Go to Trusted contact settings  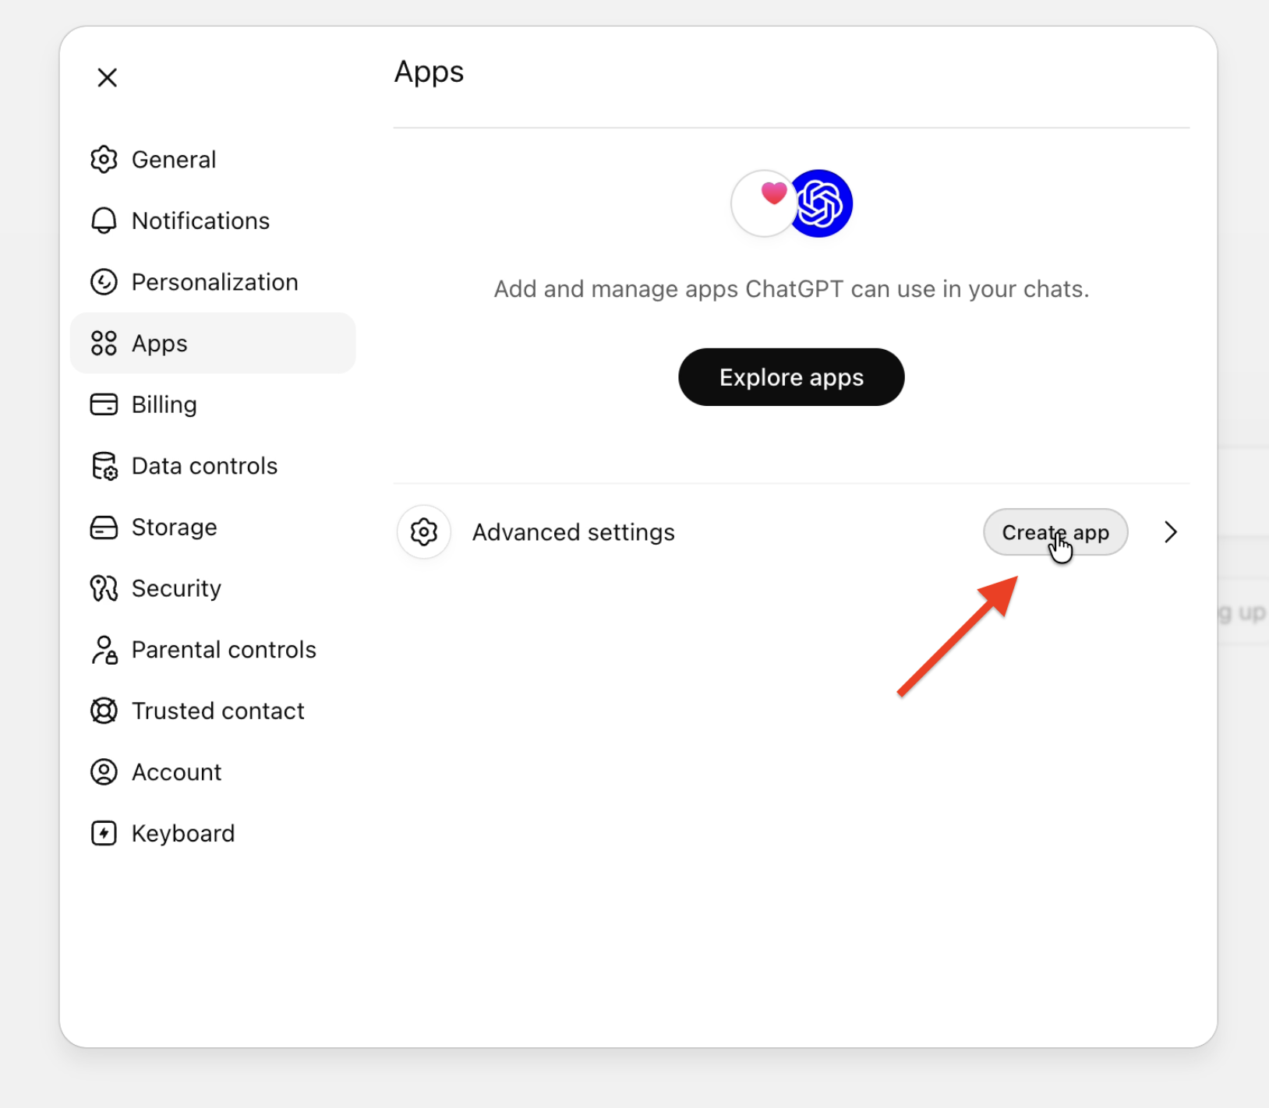click(x=213, y=711)
